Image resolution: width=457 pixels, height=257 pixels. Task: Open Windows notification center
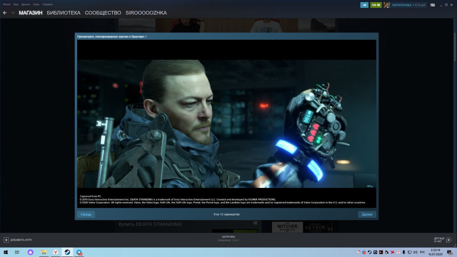450,252
